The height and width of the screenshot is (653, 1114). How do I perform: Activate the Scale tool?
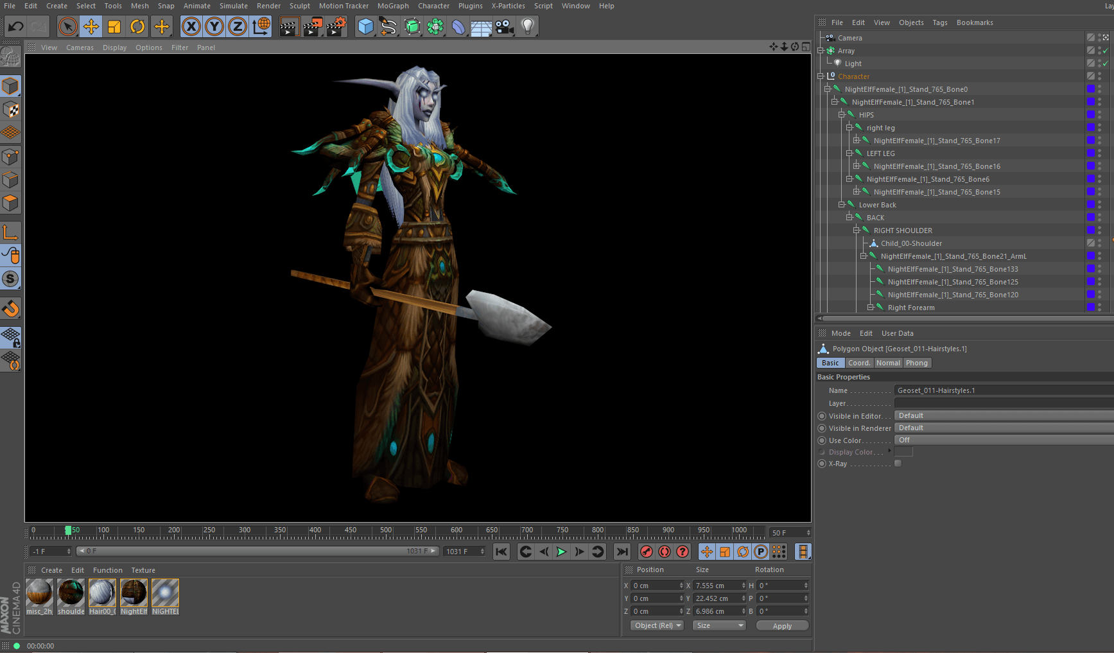tap(114, 26)
